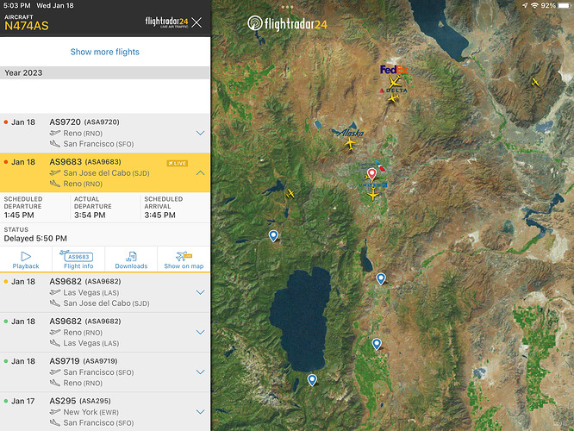Tap the battery indicator in status bar
The width and height of the screenshot is (574, 431).
(565, 5)
